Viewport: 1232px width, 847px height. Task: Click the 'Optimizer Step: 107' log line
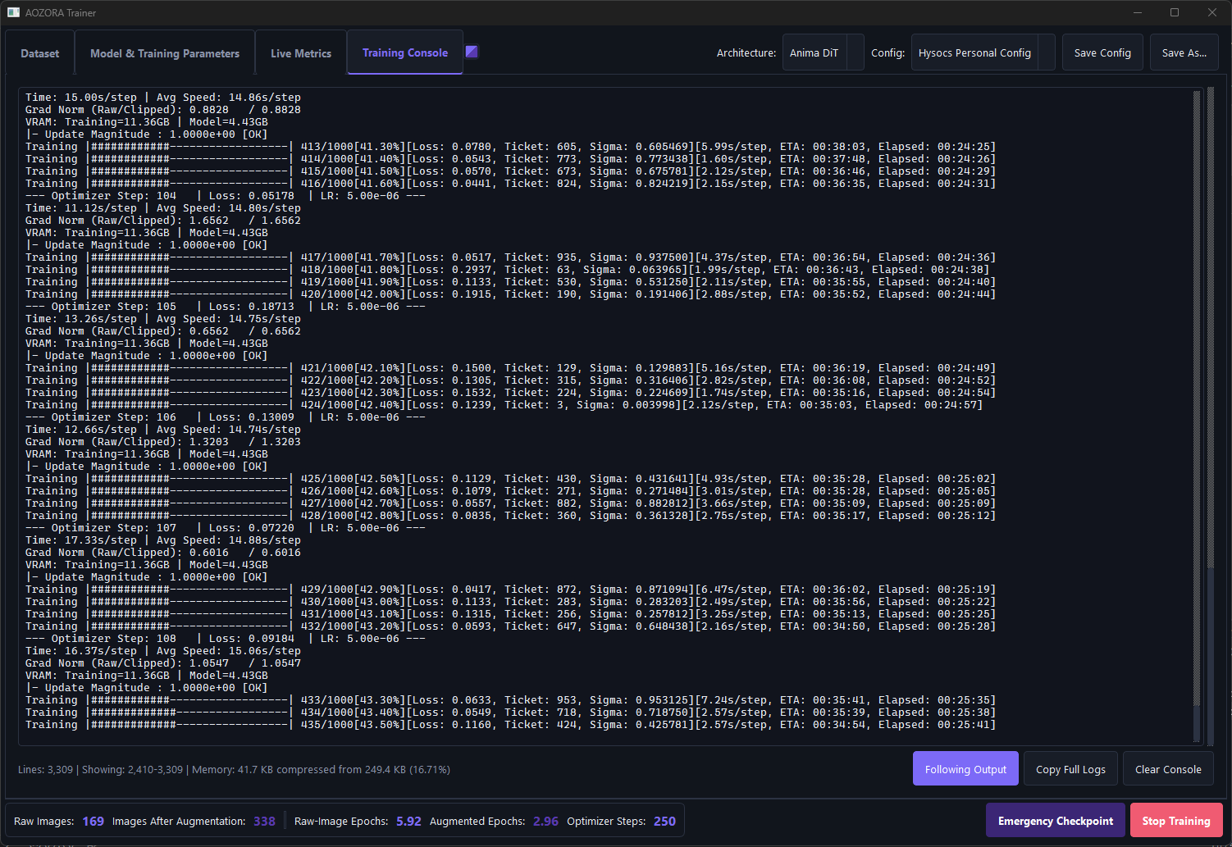(225, 528)
